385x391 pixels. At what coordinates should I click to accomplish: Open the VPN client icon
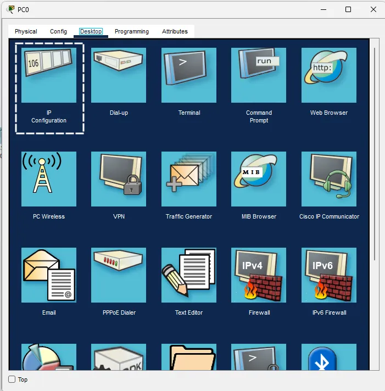click(119, 179)
